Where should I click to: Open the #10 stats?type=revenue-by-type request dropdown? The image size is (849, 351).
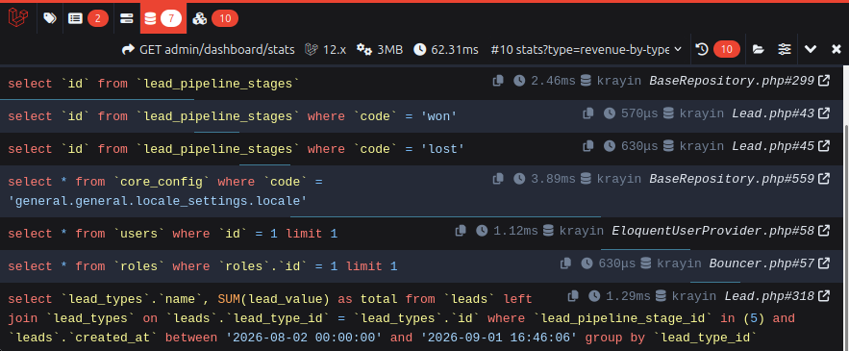click(587, 49)
